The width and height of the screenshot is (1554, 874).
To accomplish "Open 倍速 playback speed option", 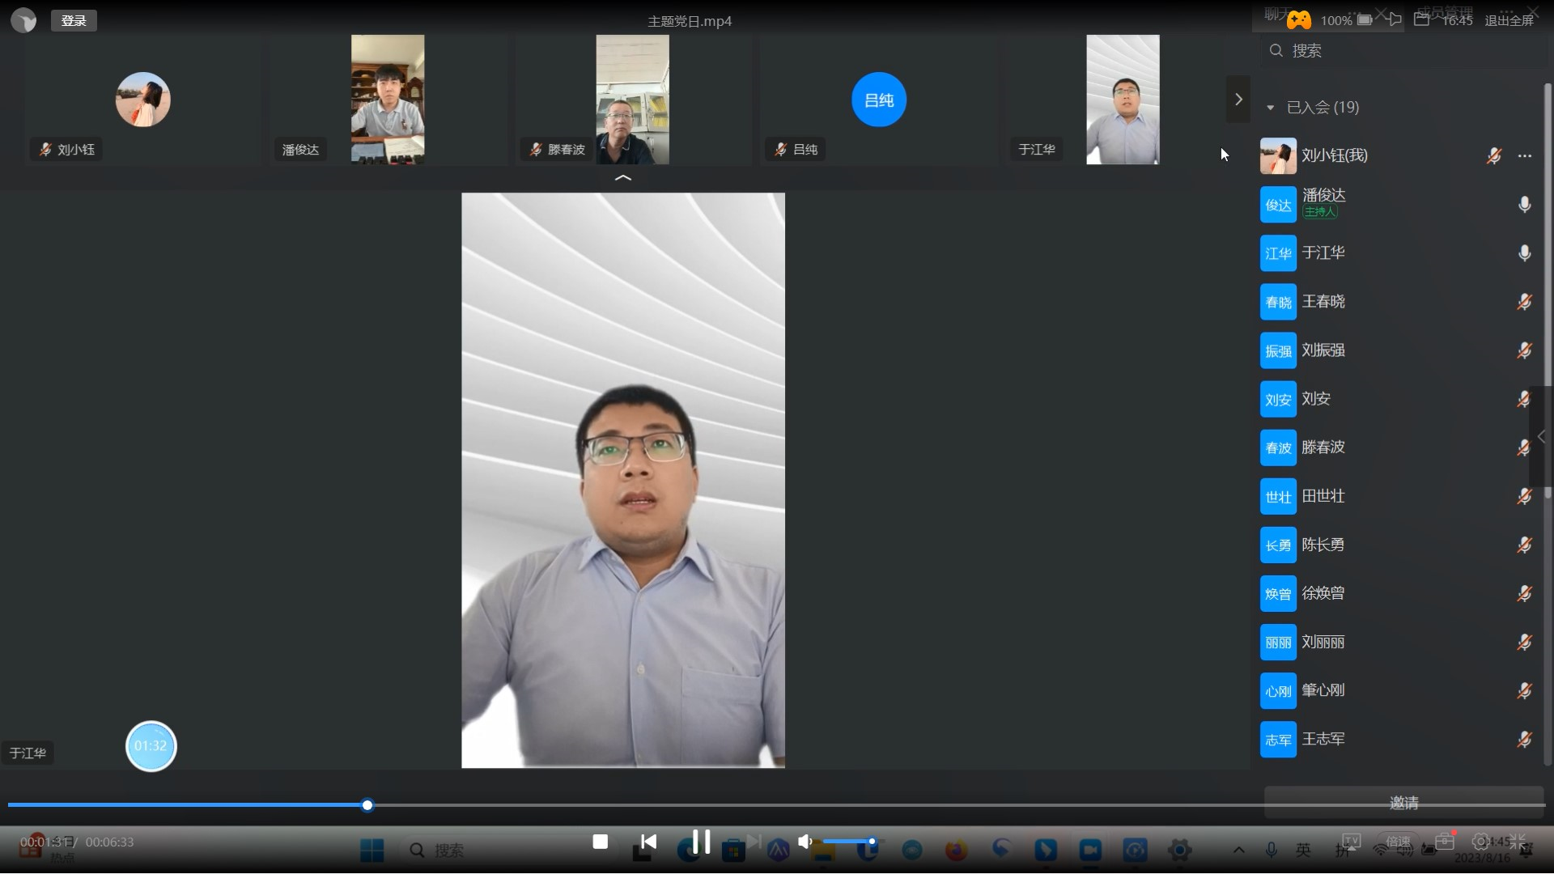I will pyautogui.click(x=1398, y=842).
